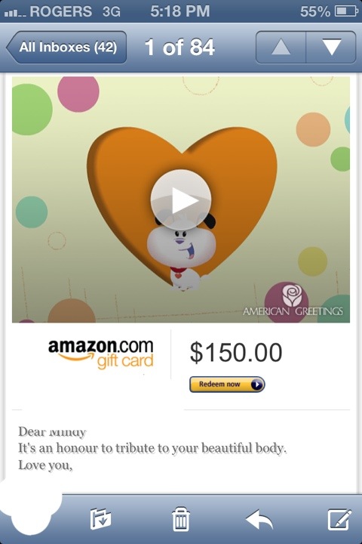
Task: Tap the American Greetings rose logo
Action: [292, 296]
